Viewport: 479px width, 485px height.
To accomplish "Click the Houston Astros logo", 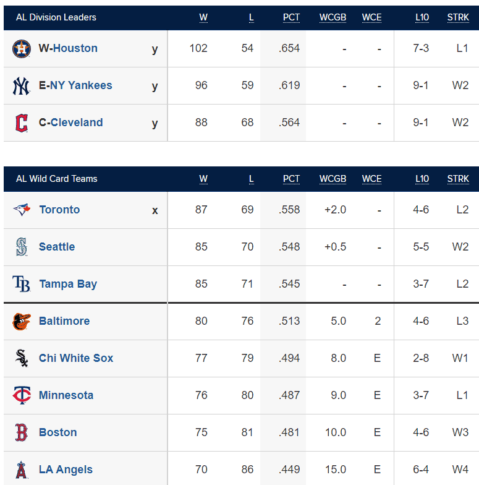I will coord(21,48).
